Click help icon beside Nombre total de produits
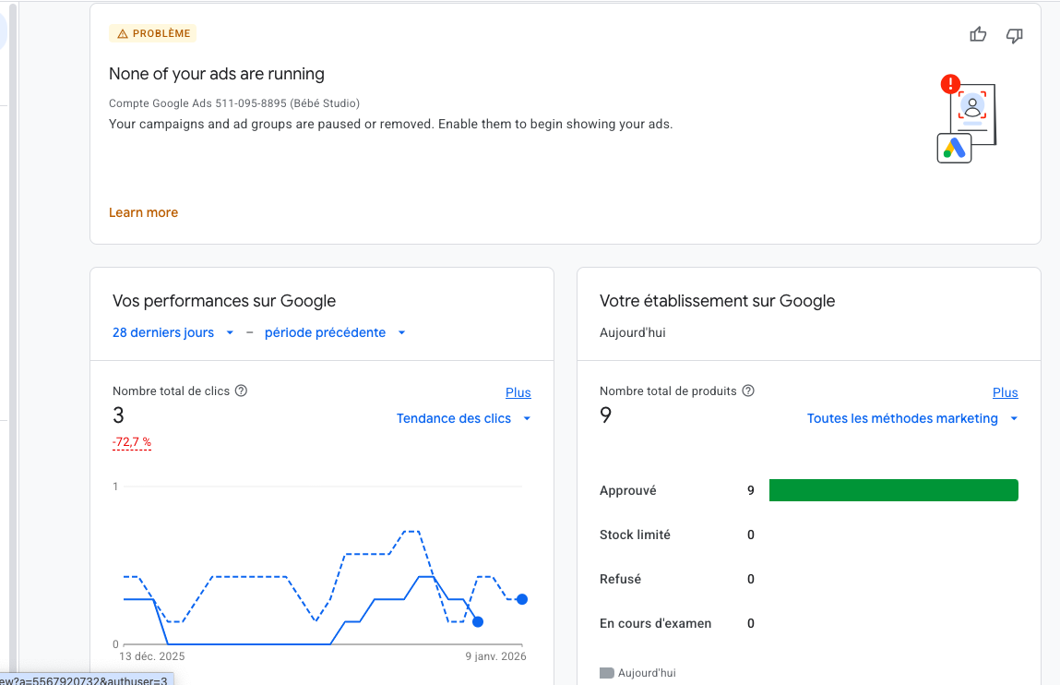This screenshot has height=685, width=1060. coord(748,391)
